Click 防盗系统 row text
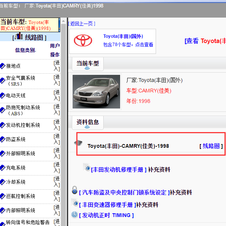 (x=16, y=139)
